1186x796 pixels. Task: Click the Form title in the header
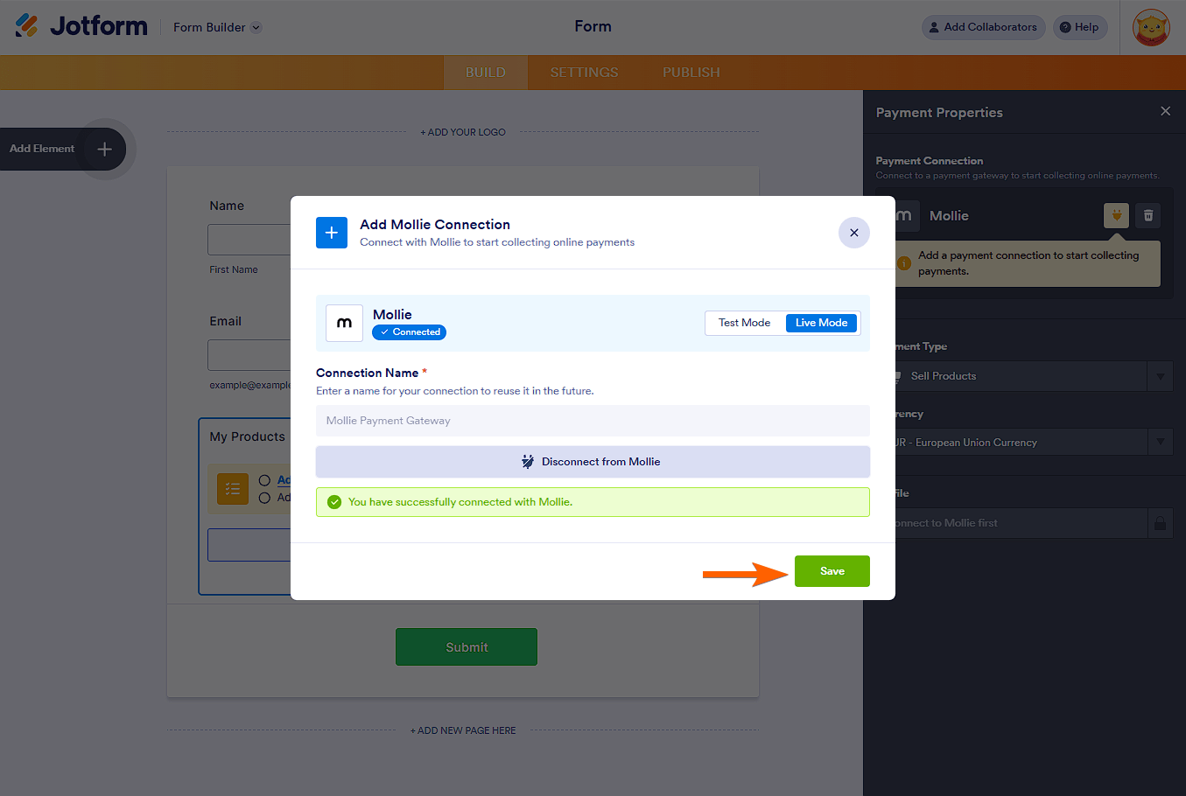(x=593, y=26)
